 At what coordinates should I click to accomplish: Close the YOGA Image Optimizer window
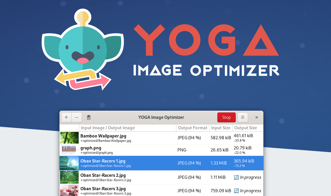257,117
